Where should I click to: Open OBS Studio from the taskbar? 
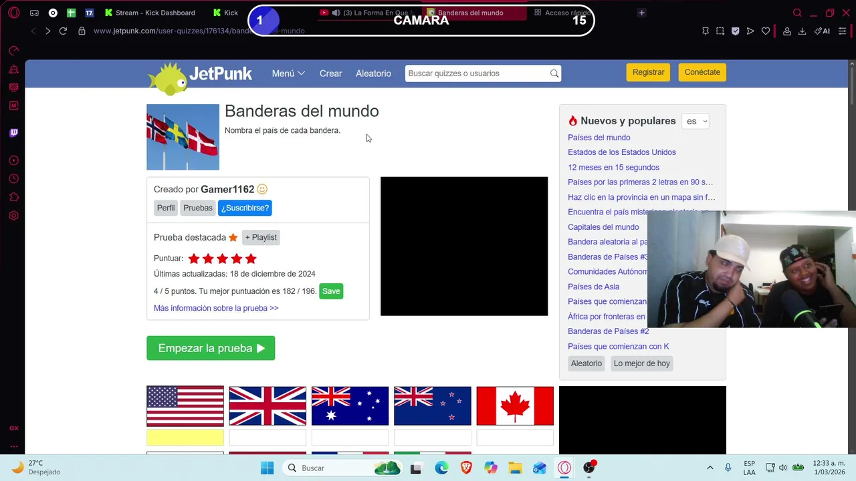[x=589, y=468]
